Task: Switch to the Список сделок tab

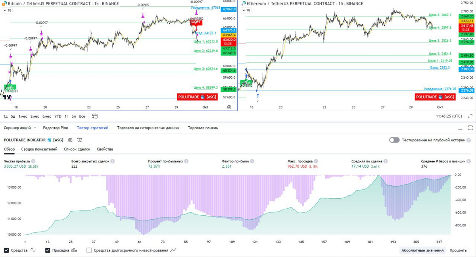Action: coord(77,149)
